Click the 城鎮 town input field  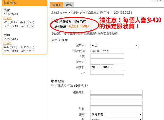pos(116,109)
